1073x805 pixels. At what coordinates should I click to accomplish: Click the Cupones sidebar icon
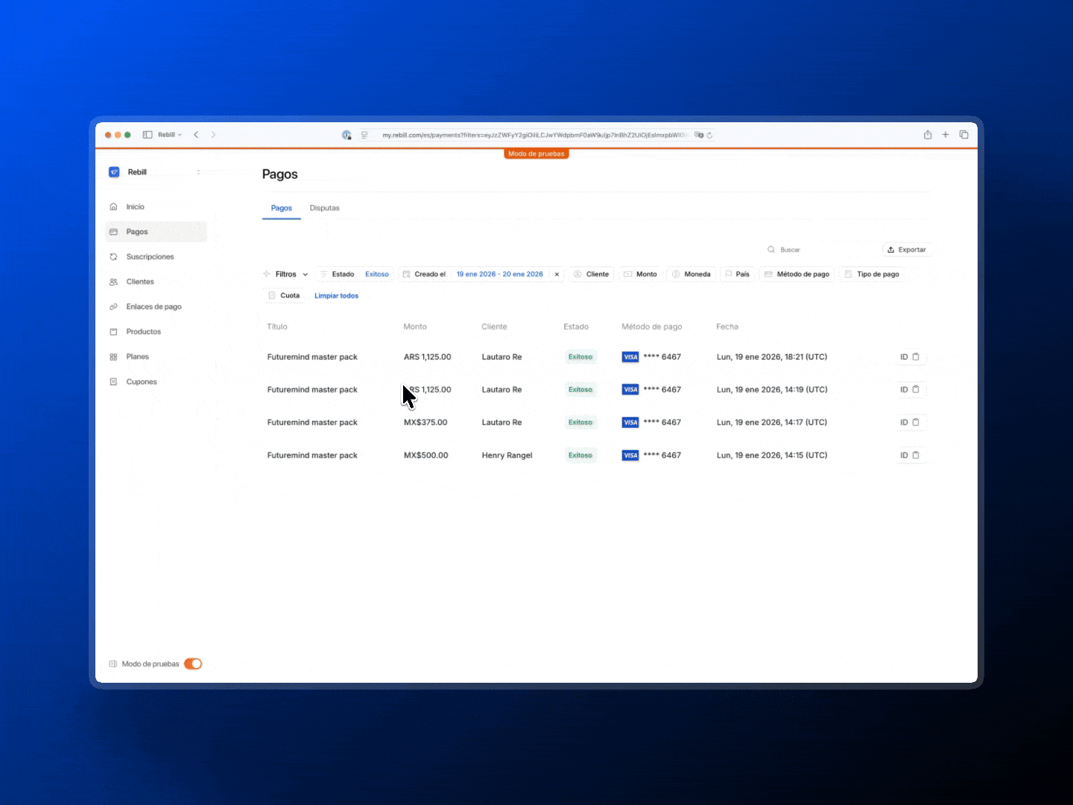click(113, 382)
